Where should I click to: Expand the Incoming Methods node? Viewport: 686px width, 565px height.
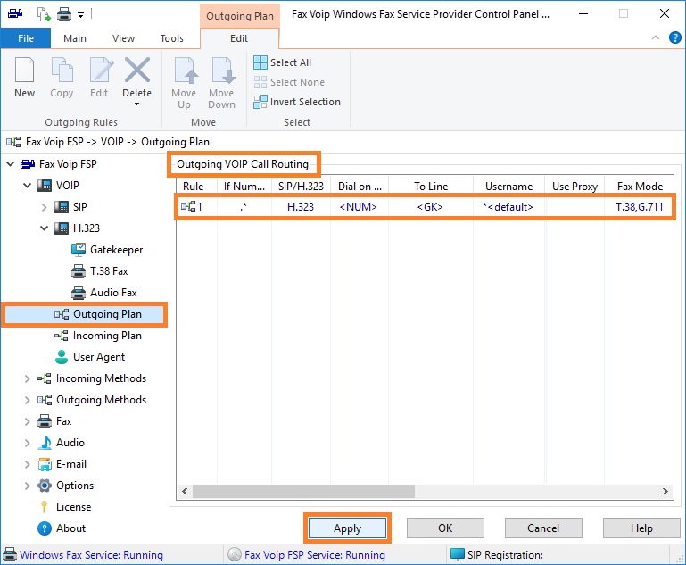(27, 378)
